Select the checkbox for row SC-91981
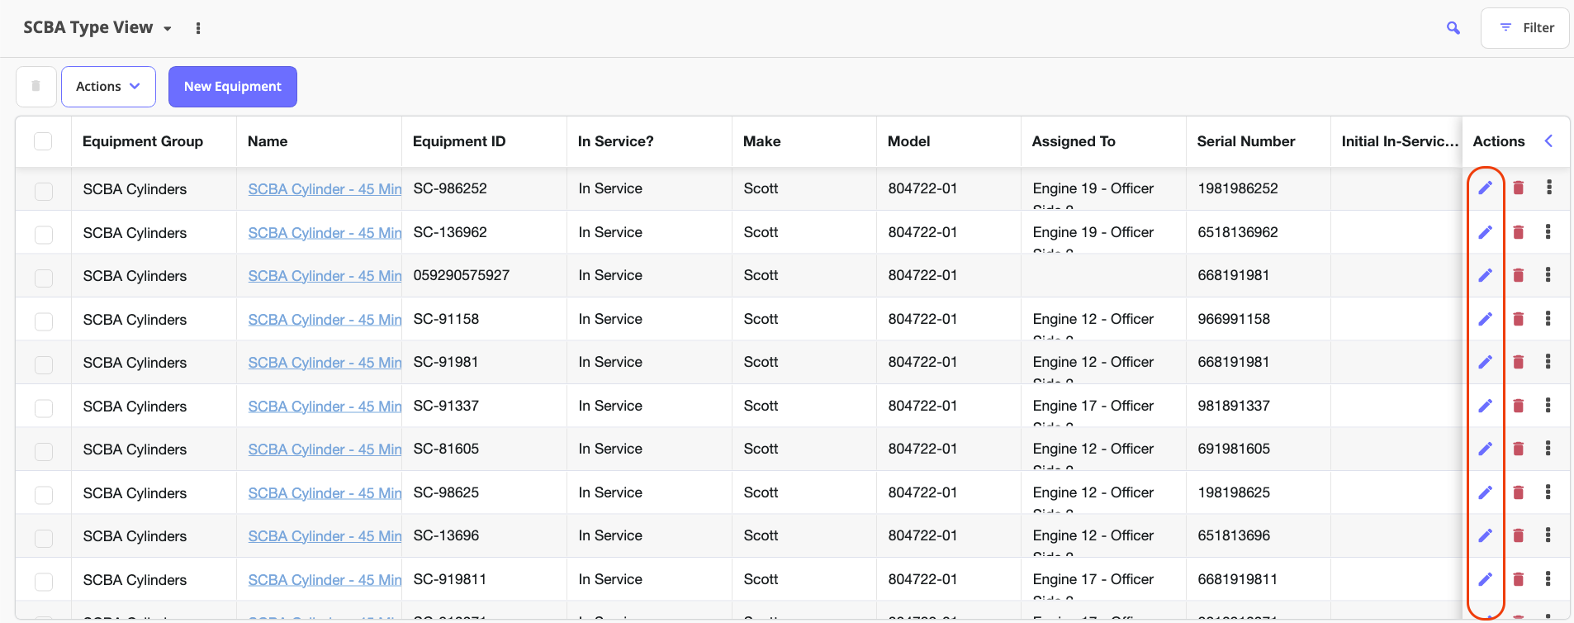1574x623 pixels. [x=44, y=364]
